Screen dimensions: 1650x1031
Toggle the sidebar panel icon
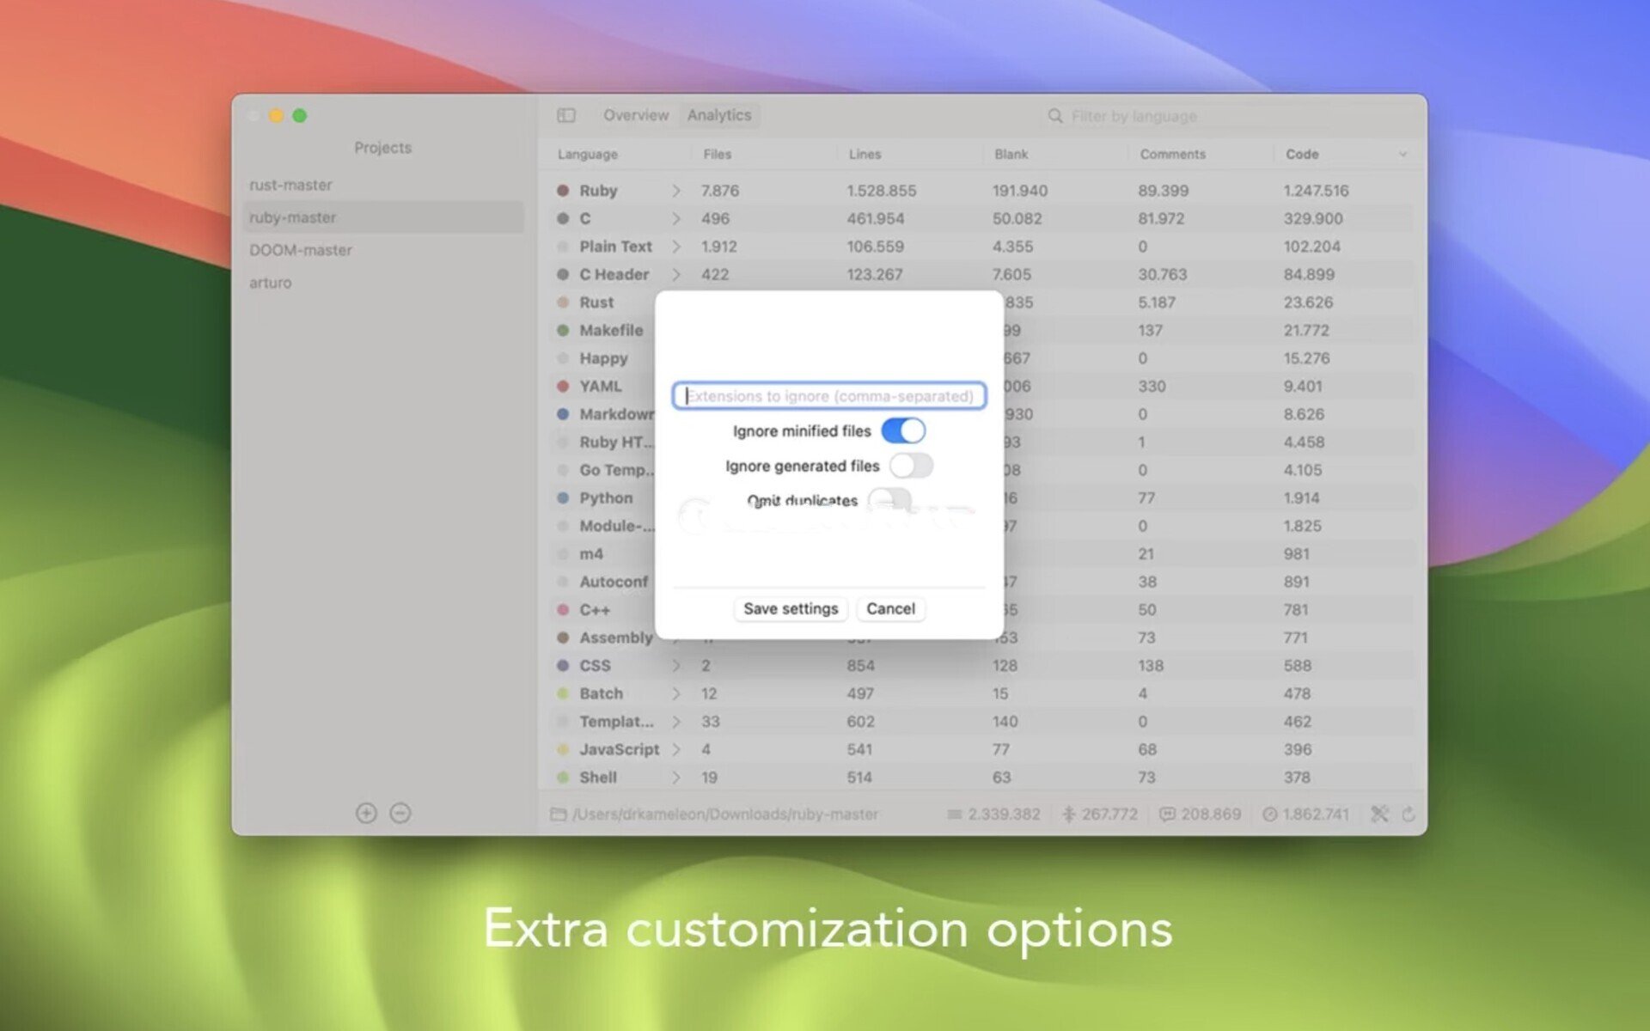pyautogui.click(x=565, y=115)
